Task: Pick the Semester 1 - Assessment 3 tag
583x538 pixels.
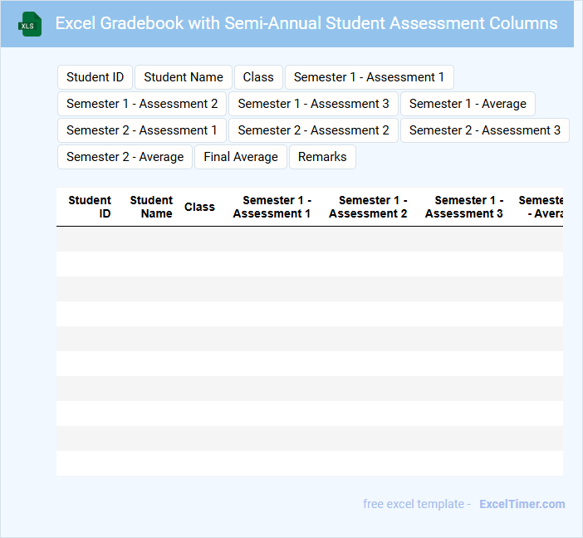Action: pyautogui.click(x=313, y=104)
